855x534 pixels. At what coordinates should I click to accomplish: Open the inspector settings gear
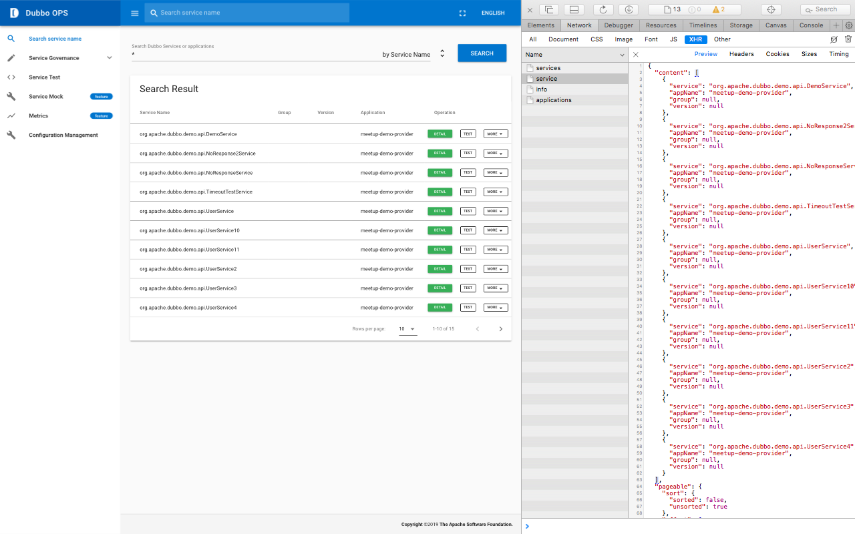(x=849, y=25)
